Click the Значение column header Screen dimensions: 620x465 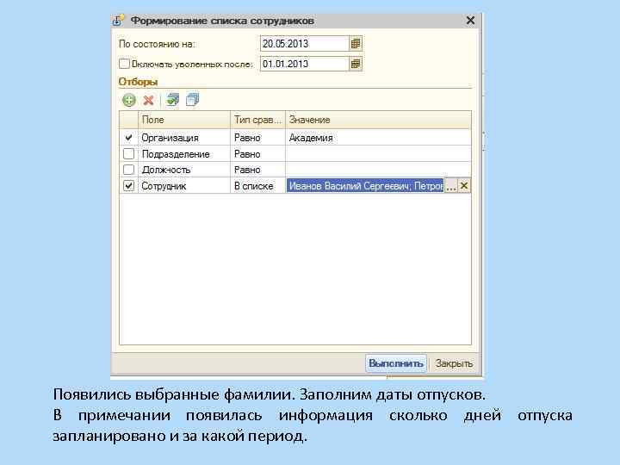coord(378,120)
